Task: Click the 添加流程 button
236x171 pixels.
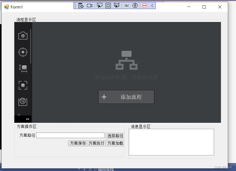Action: (126, 97)
